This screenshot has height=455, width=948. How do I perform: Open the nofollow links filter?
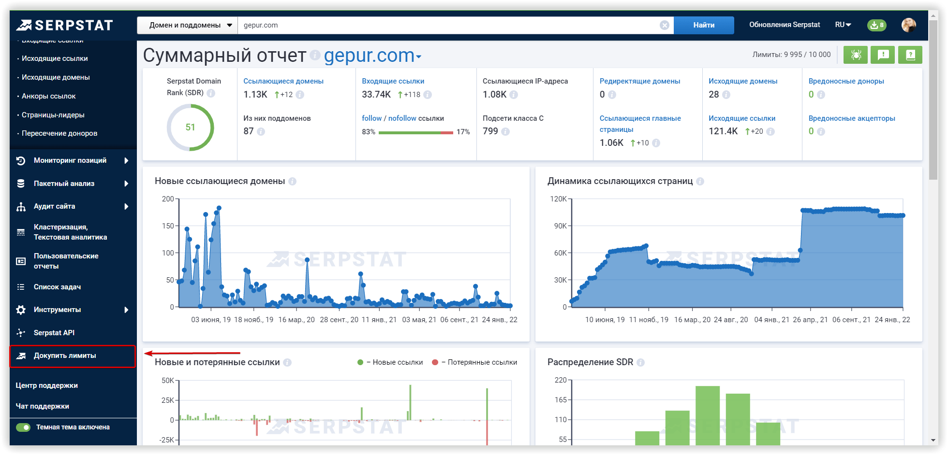(402, 118)
